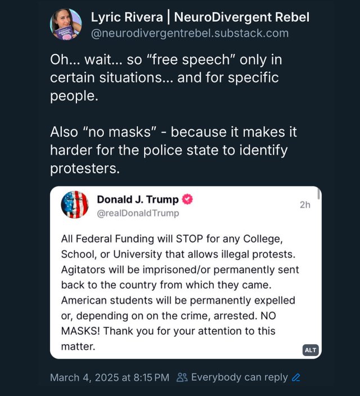
Task: Click the pink verified badge next to Trump
Action: [x=187, y=199]
